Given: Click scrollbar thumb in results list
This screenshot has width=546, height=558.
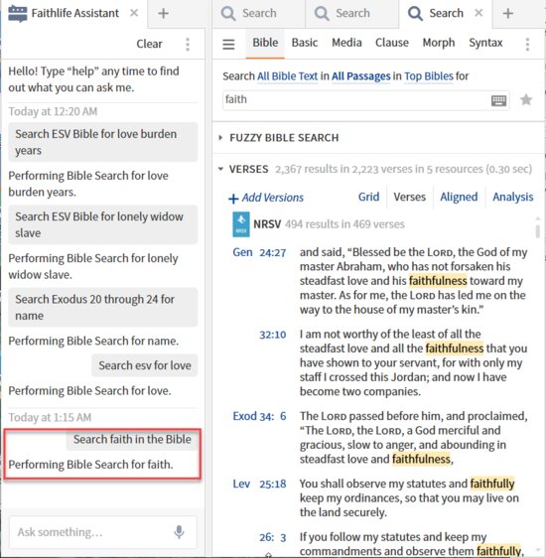Looking at the screenshot, I should [x=537, y=231].
